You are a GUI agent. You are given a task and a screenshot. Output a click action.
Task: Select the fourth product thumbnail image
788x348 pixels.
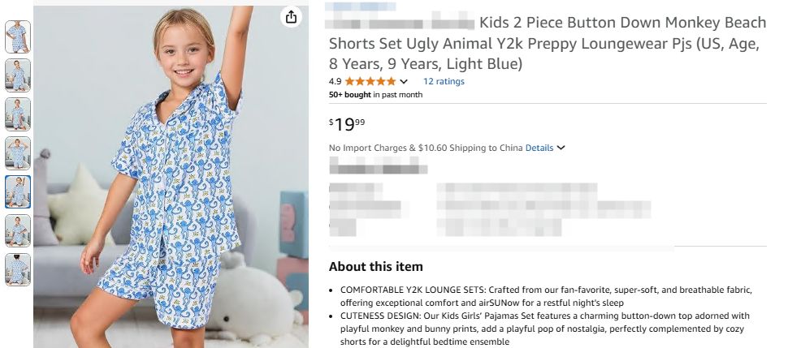[x=18, y=153]
